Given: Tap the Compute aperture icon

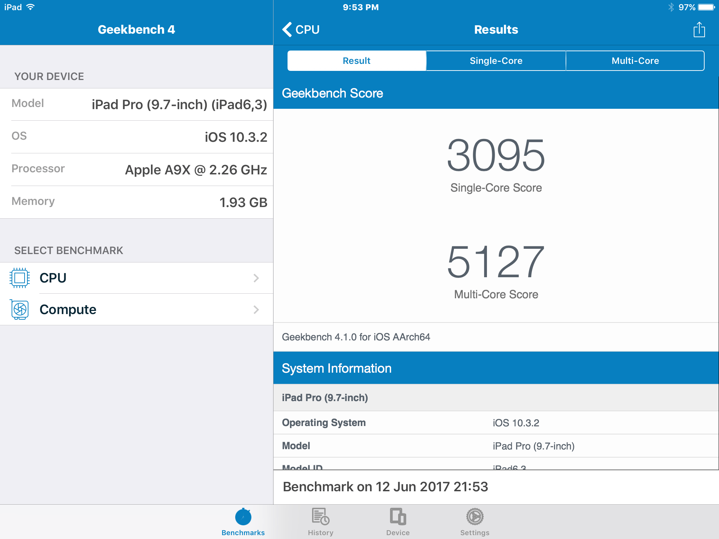Looking at the screenshot, I should click(20, 310).
